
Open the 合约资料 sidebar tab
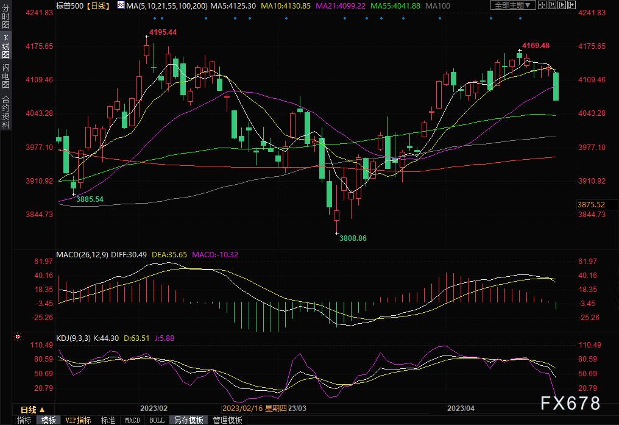[5, 112]
